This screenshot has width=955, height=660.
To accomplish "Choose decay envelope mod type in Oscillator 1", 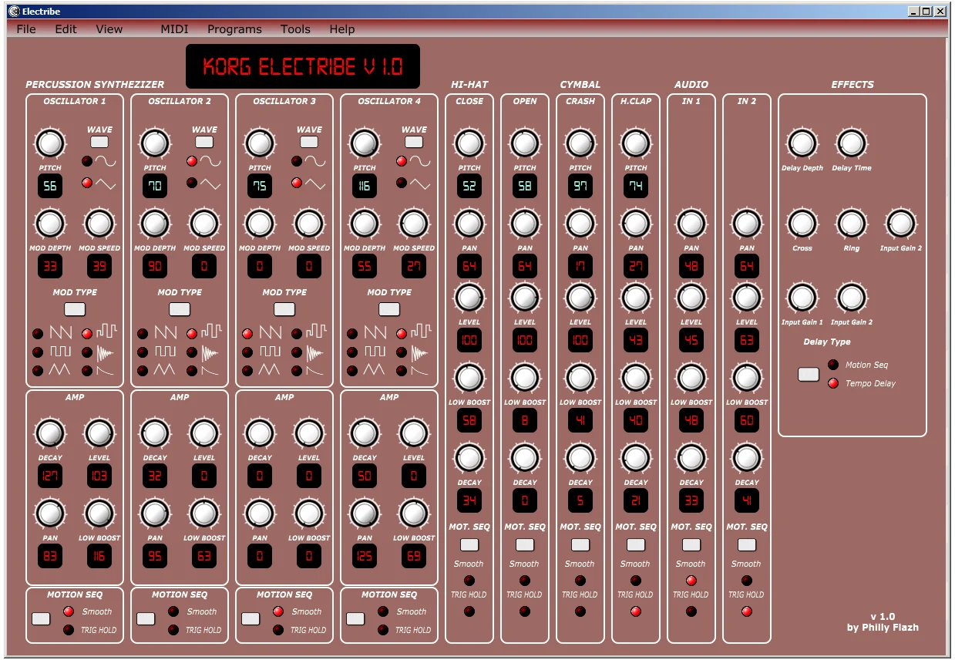I will 105,370.
